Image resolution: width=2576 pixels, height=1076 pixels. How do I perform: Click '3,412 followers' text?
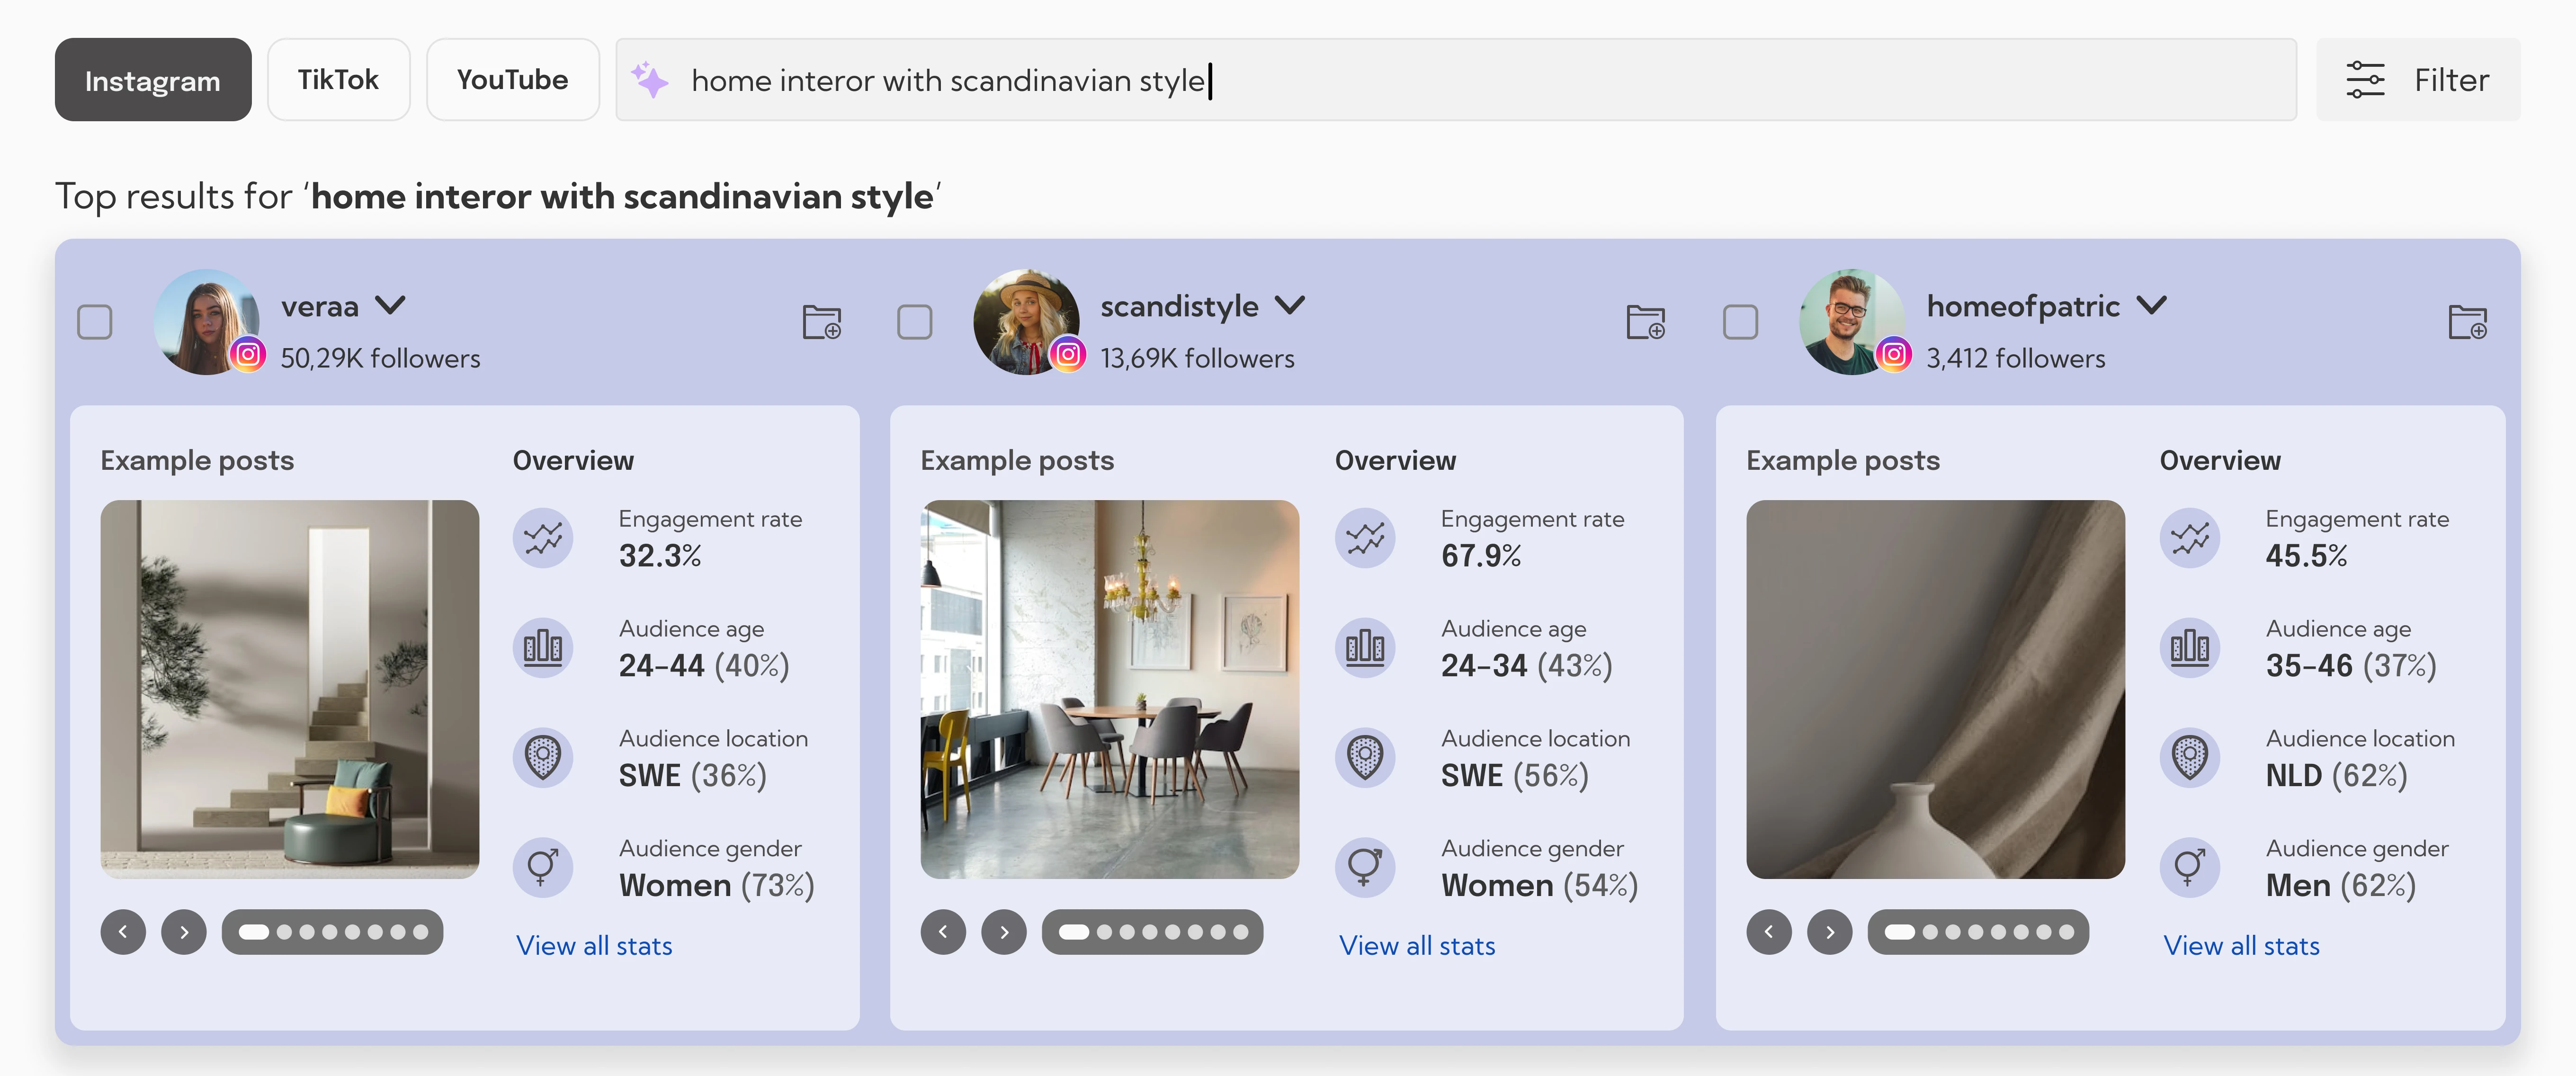tap(2016, 358)
